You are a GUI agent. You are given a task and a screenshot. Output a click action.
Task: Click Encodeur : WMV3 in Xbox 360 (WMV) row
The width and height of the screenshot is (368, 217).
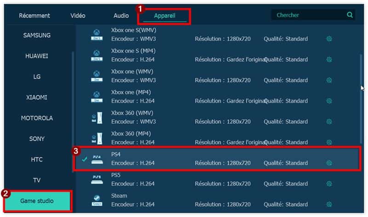click(133, 121)
